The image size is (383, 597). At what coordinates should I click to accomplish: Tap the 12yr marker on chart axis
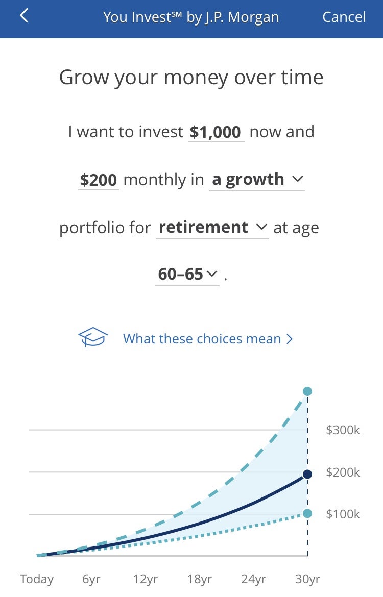[x=145, y=579]
